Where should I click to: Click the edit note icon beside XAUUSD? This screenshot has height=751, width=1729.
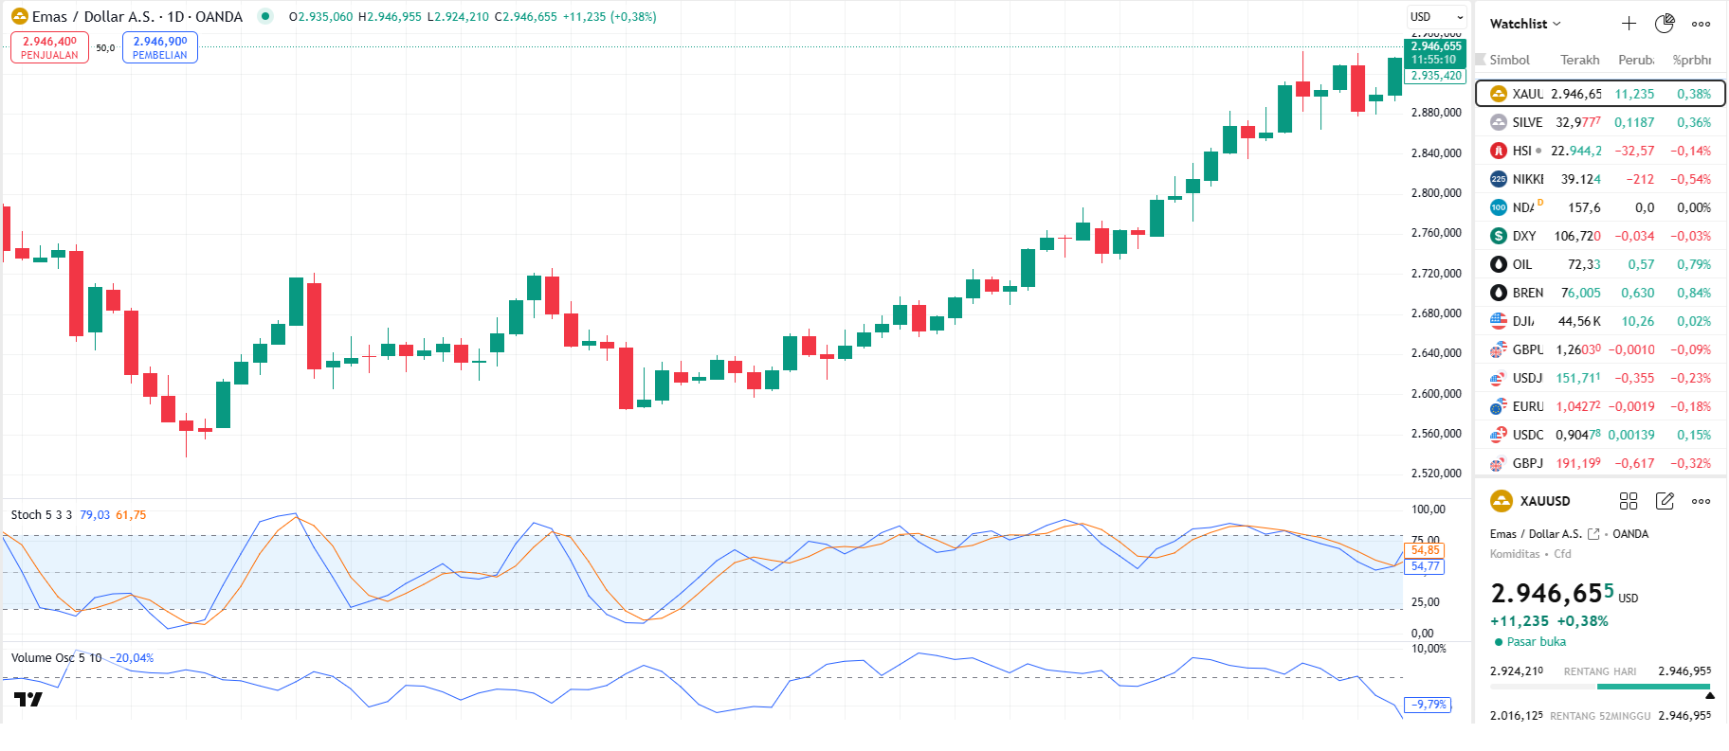[1665, 501]
